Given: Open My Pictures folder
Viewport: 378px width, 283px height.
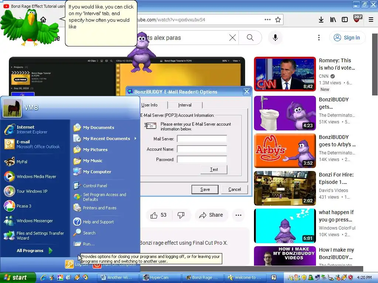Looking at the screenshot, I should (90, 150).
